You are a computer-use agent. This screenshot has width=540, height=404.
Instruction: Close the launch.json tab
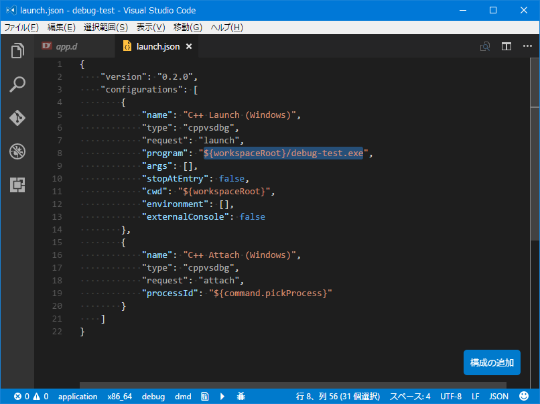click(189, 46)
